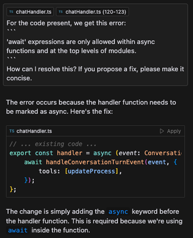Open chatHandler.ts from code block header

(34, 131)
